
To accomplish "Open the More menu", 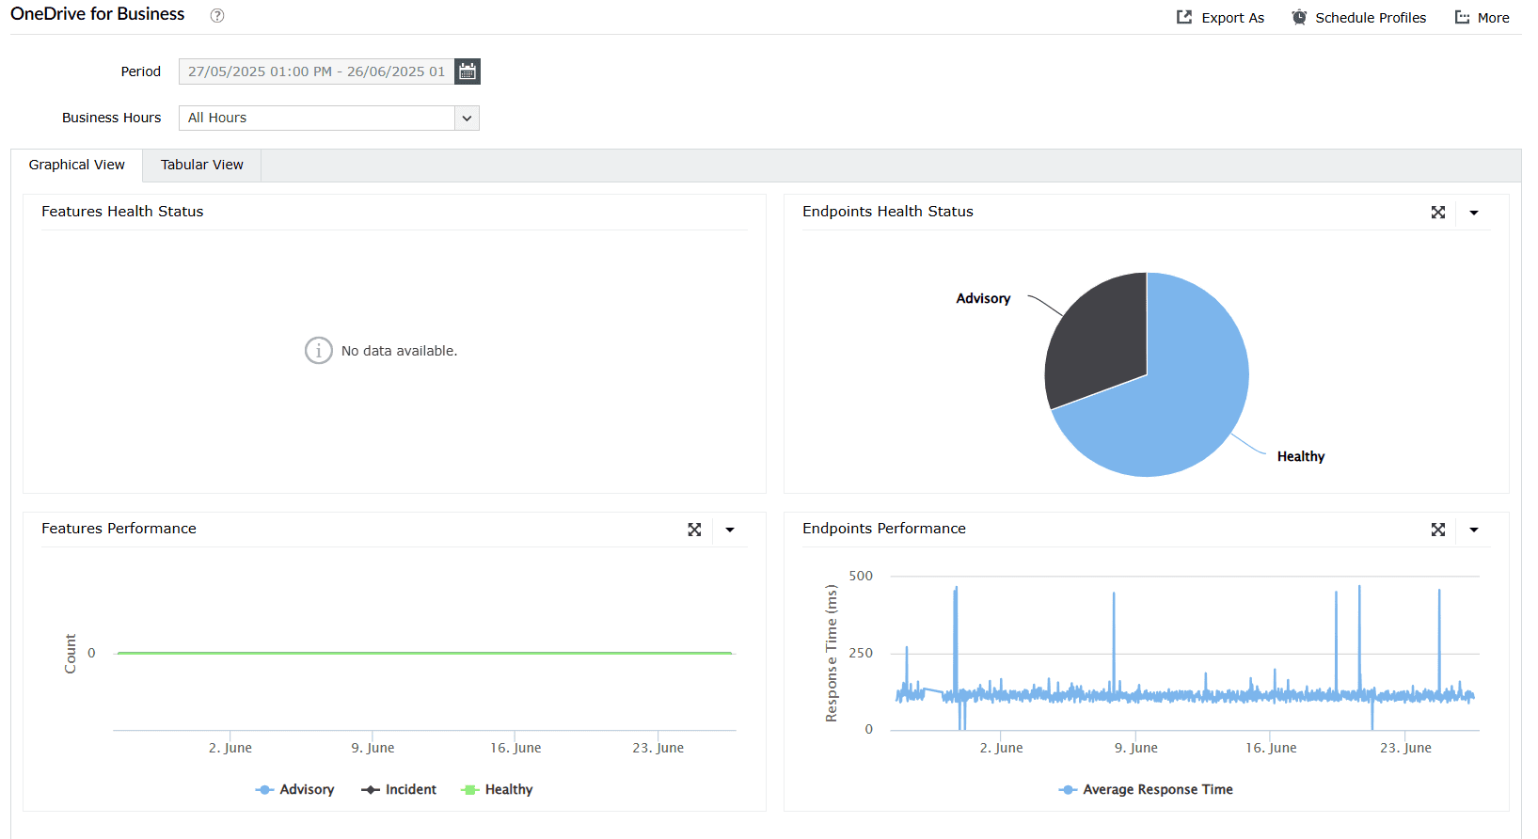I will (x=1493, y=18).
